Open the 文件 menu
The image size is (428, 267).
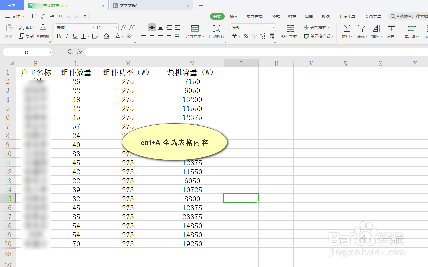[16, 16]
